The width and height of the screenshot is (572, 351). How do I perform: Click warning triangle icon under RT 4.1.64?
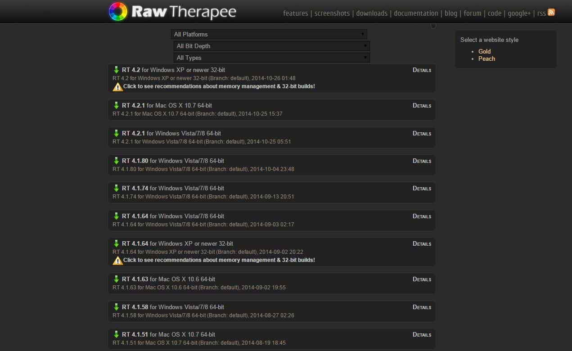pyautogui.click(x=117, y=260)
